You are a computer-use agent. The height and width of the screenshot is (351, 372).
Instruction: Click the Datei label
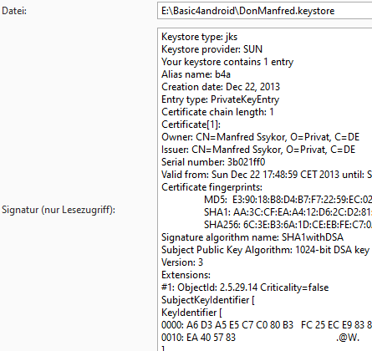tap(14, 11)
